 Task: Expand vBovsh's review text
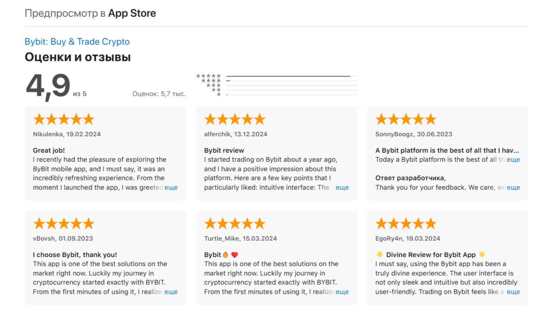[x=172, y=292]
